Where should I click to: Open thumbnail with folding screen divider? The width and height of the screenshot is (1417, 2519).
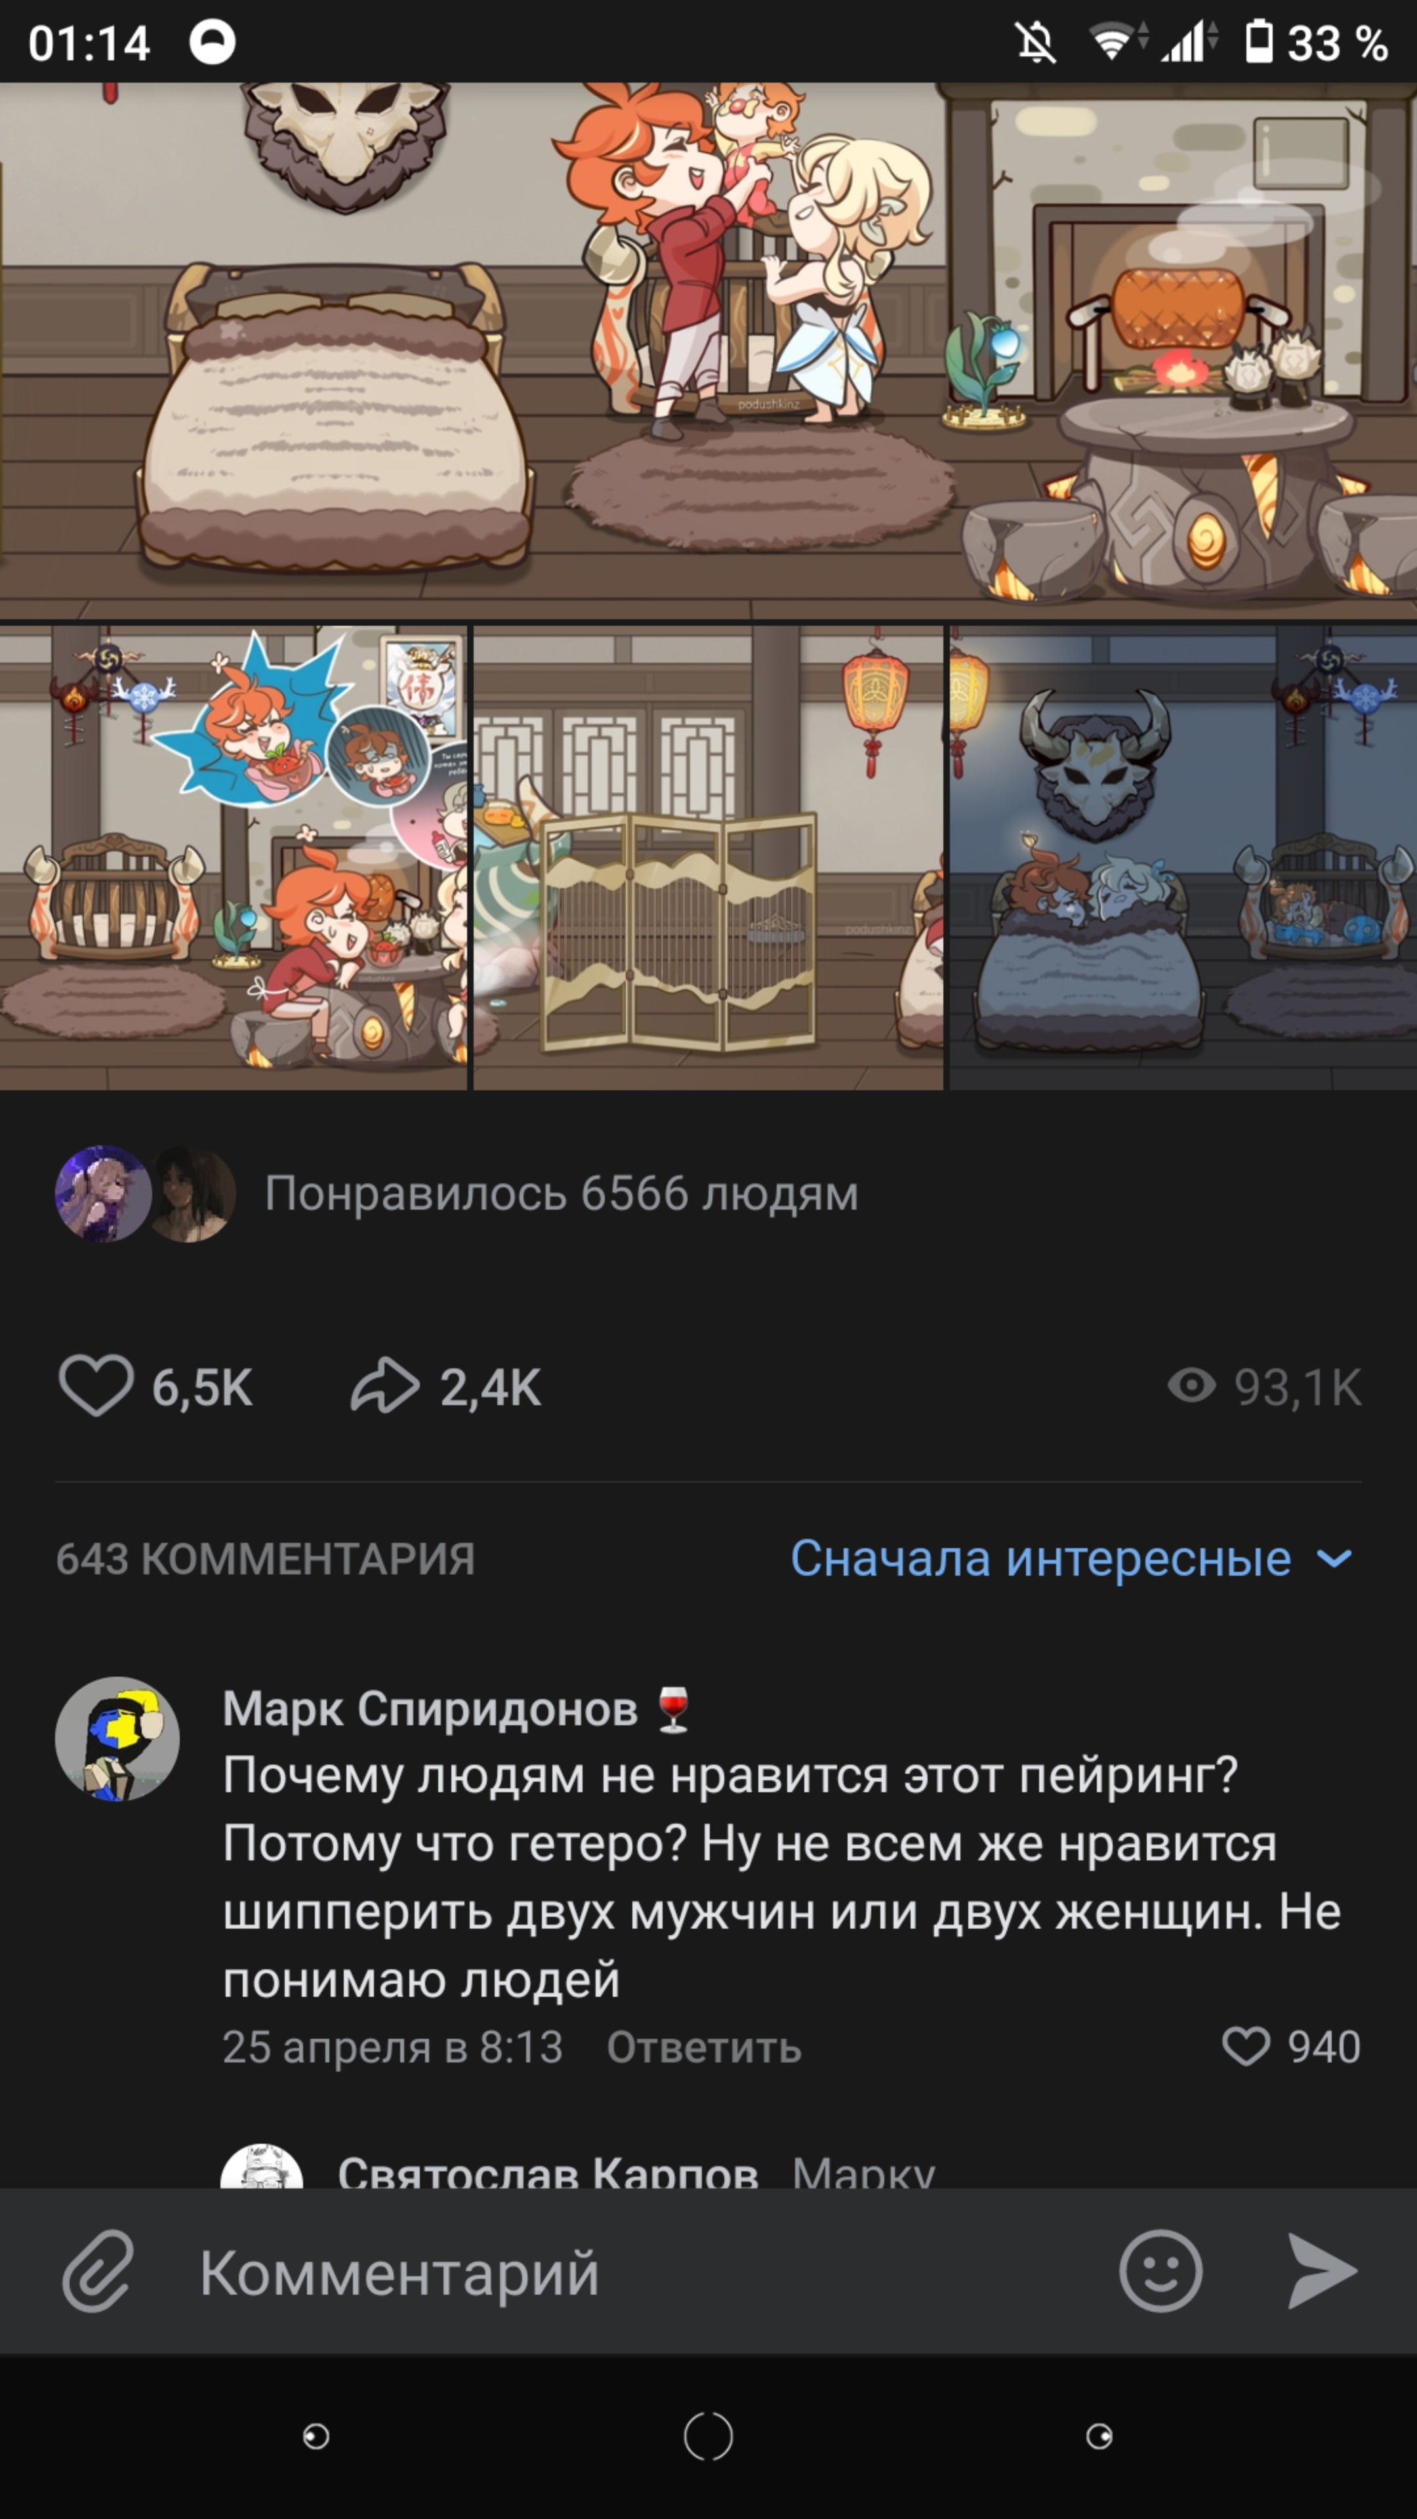pos(708,857)
